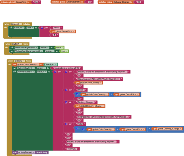The image size is (184, 156).
Task: Open gear icon on 'Total' join block
Action: [x=66, y=124]
